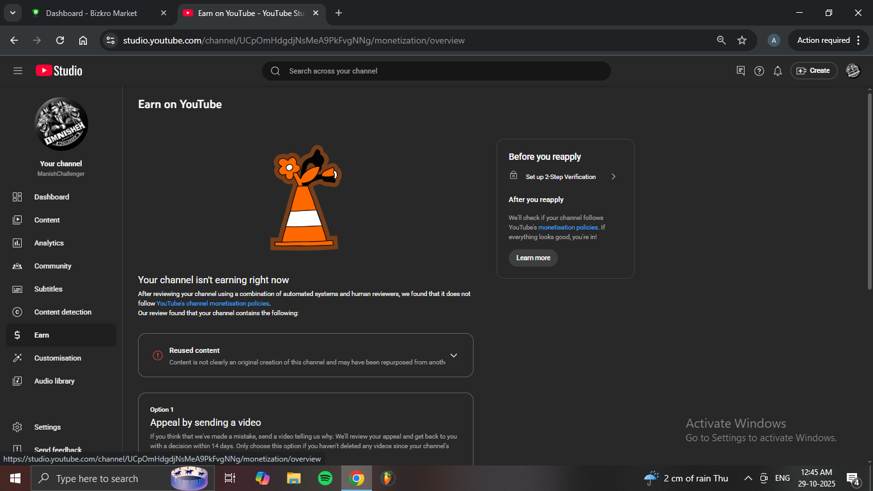The width and height of the screenshot is (873, 491).
Task: Go to Analytics in the sidebar
Action: (49, 243)
